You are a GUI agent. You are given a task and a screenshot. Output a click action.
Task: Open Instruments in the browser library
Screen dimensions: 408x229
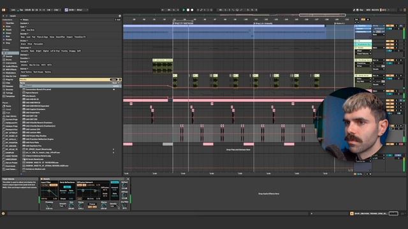[x=11, y=63]
